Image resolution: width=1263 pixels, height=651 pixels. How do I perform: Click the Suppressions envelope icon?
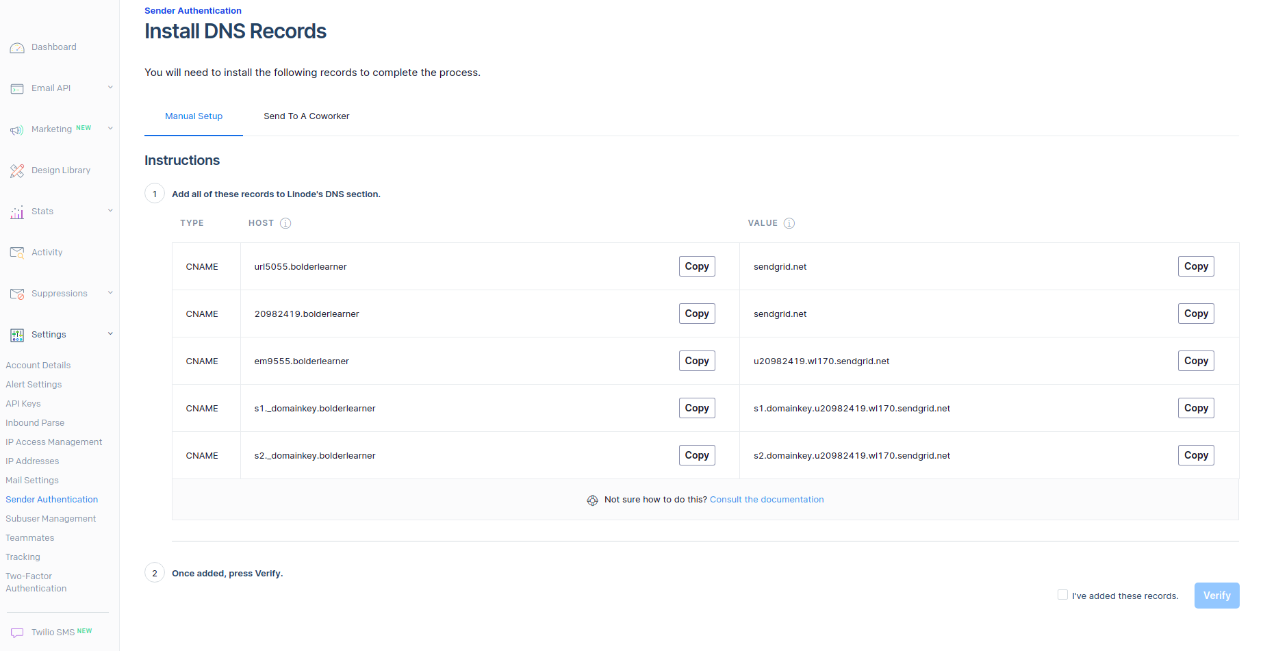pos(17,294)
